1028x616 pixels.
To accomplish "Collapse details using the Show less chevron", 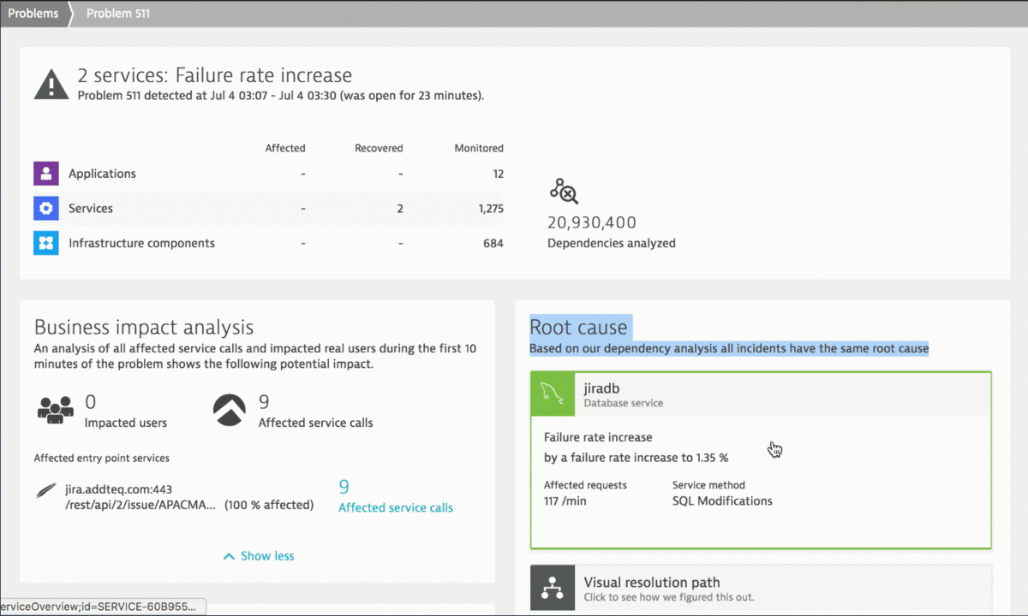I will [x=258, y=555].
